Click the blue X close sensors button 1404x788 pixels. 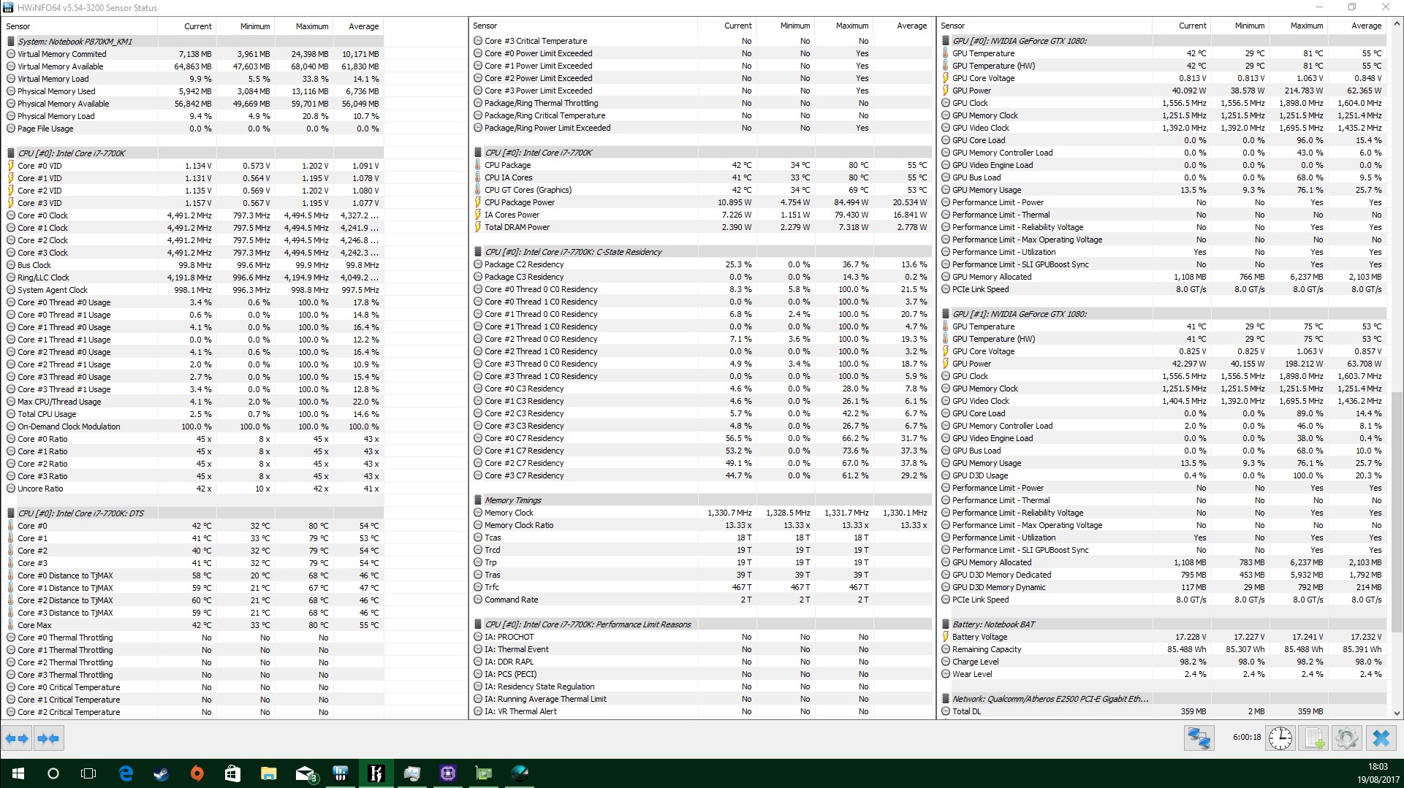pos(1381,738)
